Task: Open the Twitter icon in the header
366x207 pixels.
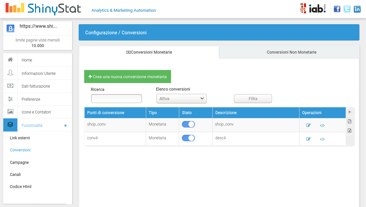Action: [x=347, y=9]
